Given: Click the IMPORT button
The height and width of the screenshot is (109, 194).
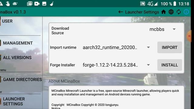Looking at the screenshot, I should coord(170,47).
